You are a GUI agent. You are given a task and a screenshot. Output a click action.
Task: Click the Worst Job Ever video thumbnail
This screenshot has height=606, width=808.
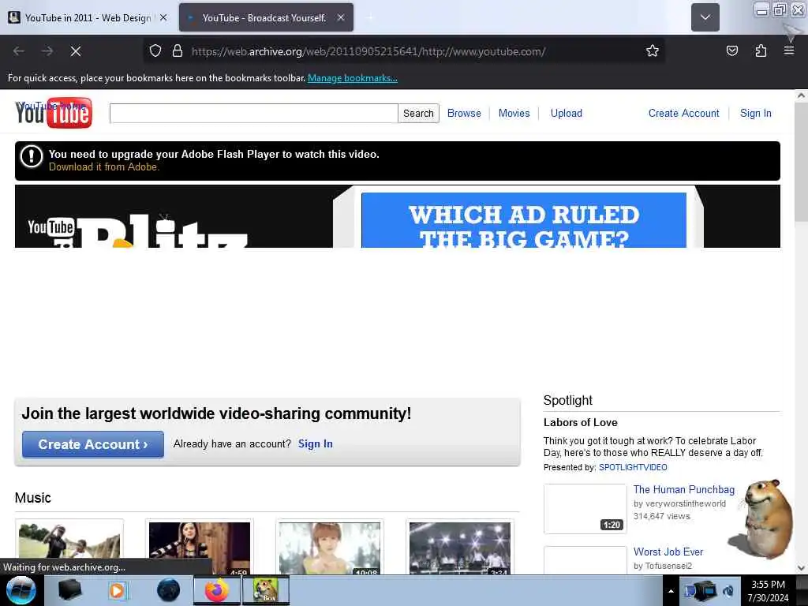(x=585, y=561)
